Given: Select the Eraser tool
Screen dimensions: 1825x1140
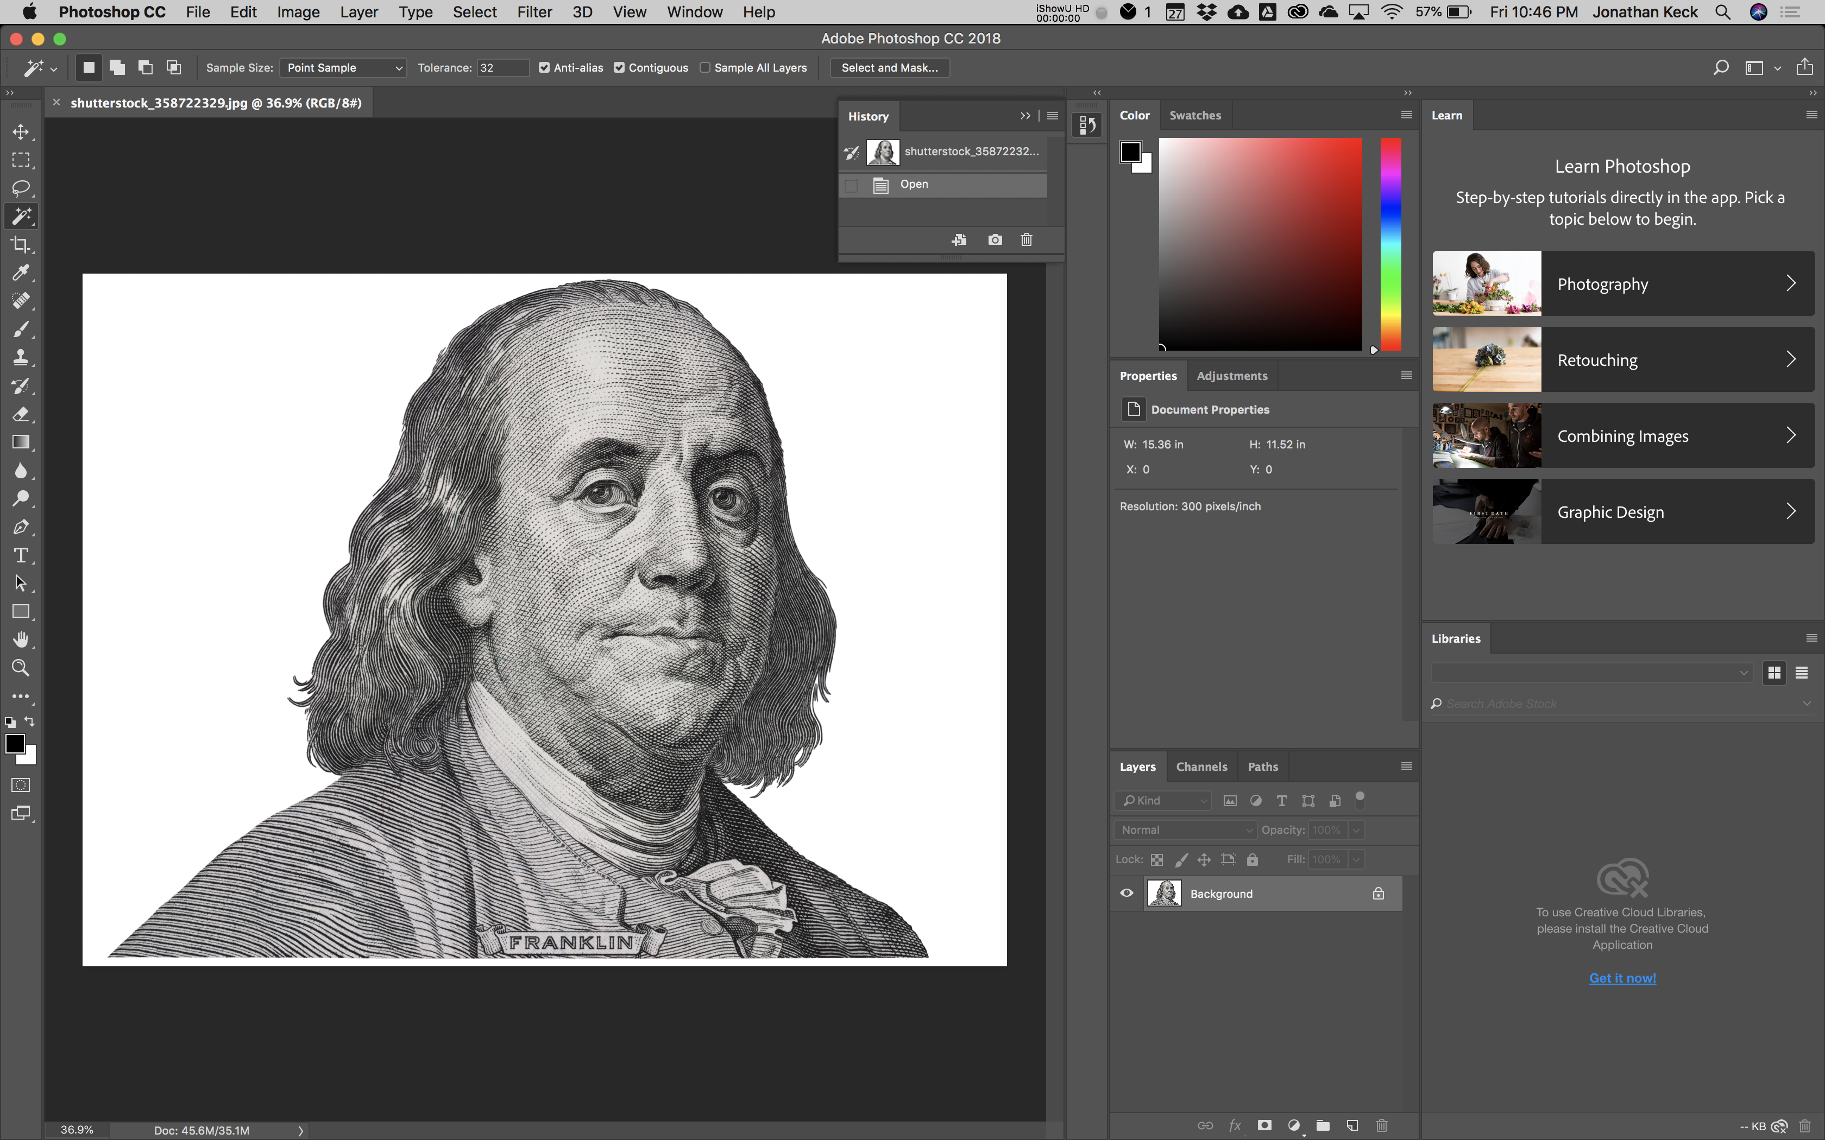Looking at the screenshot, I should [20, 414].
